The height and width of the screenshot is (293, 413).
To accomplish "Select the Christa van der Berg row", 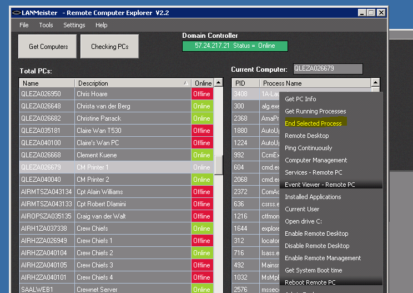I will point(117,106).
